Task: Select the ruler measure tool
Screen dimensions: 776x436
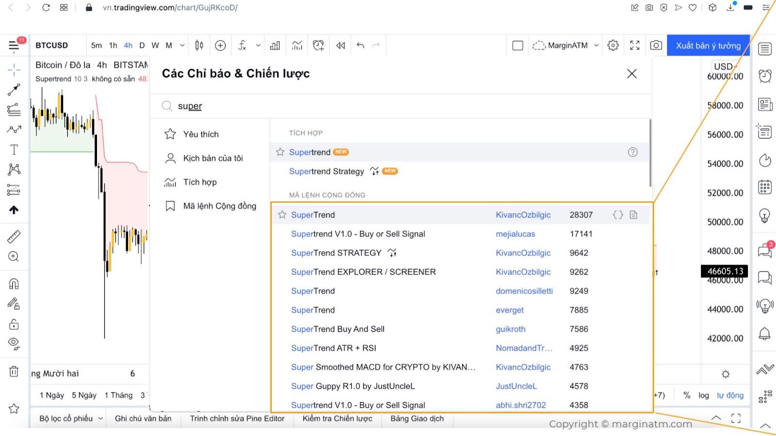Action: coord(14,236)
